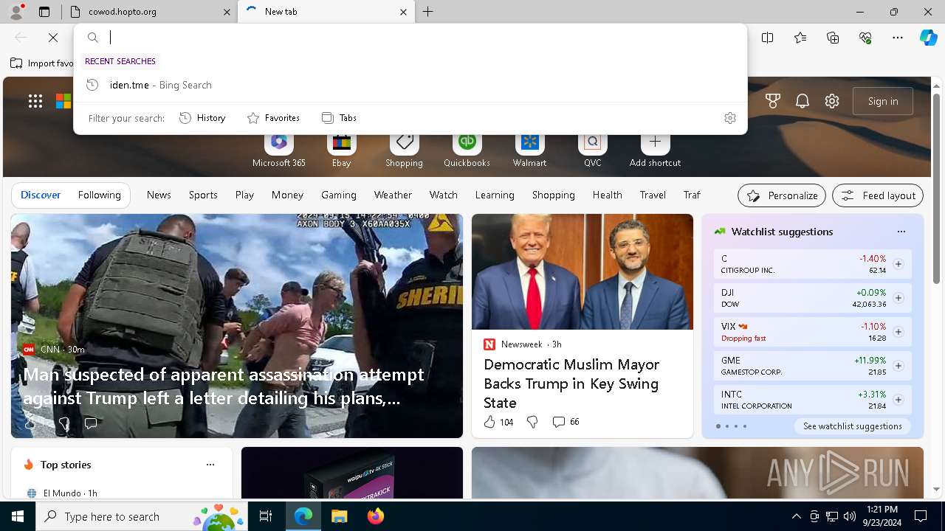Filter search by Tabs

[x=340, y=118]
